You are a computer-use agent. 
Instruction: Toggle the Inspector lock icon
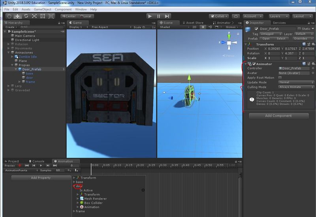click(308, 23)
